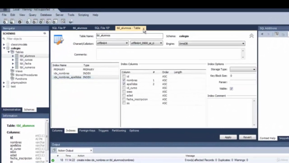This screenshot has height=163, width=289.
Task: Create a new table toolbar icon
Action: 35,21
